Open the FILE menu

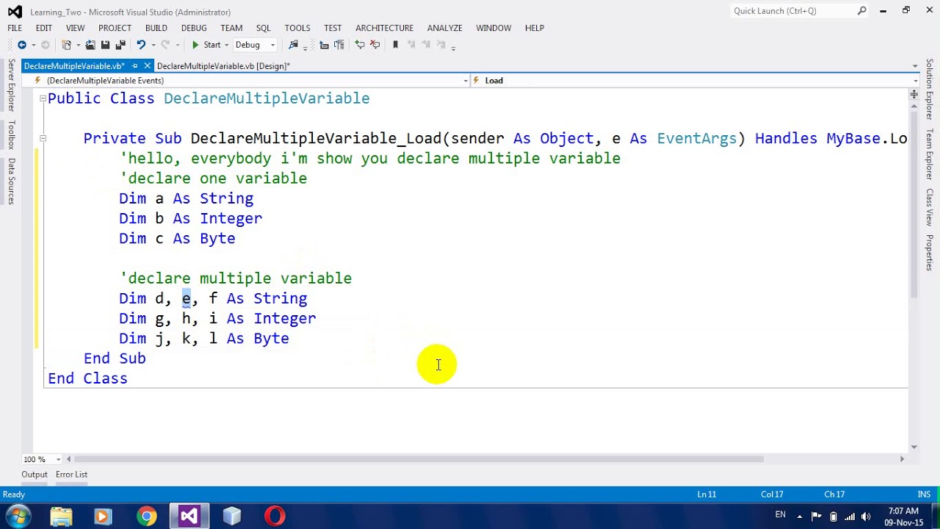click(x=15, y=28)
